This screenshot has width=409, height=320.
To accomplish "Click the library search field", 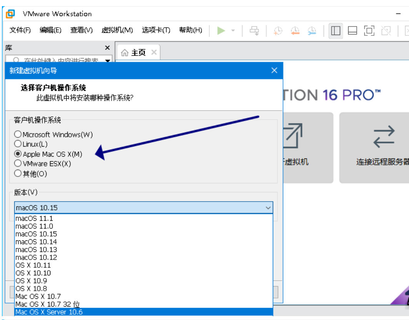I will [x=59, y=59].
